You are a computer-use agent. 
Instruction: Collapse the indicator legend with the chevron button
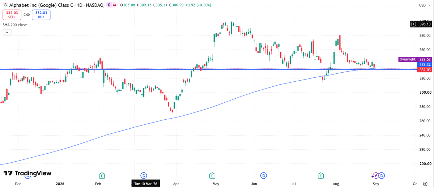(7, 32)
